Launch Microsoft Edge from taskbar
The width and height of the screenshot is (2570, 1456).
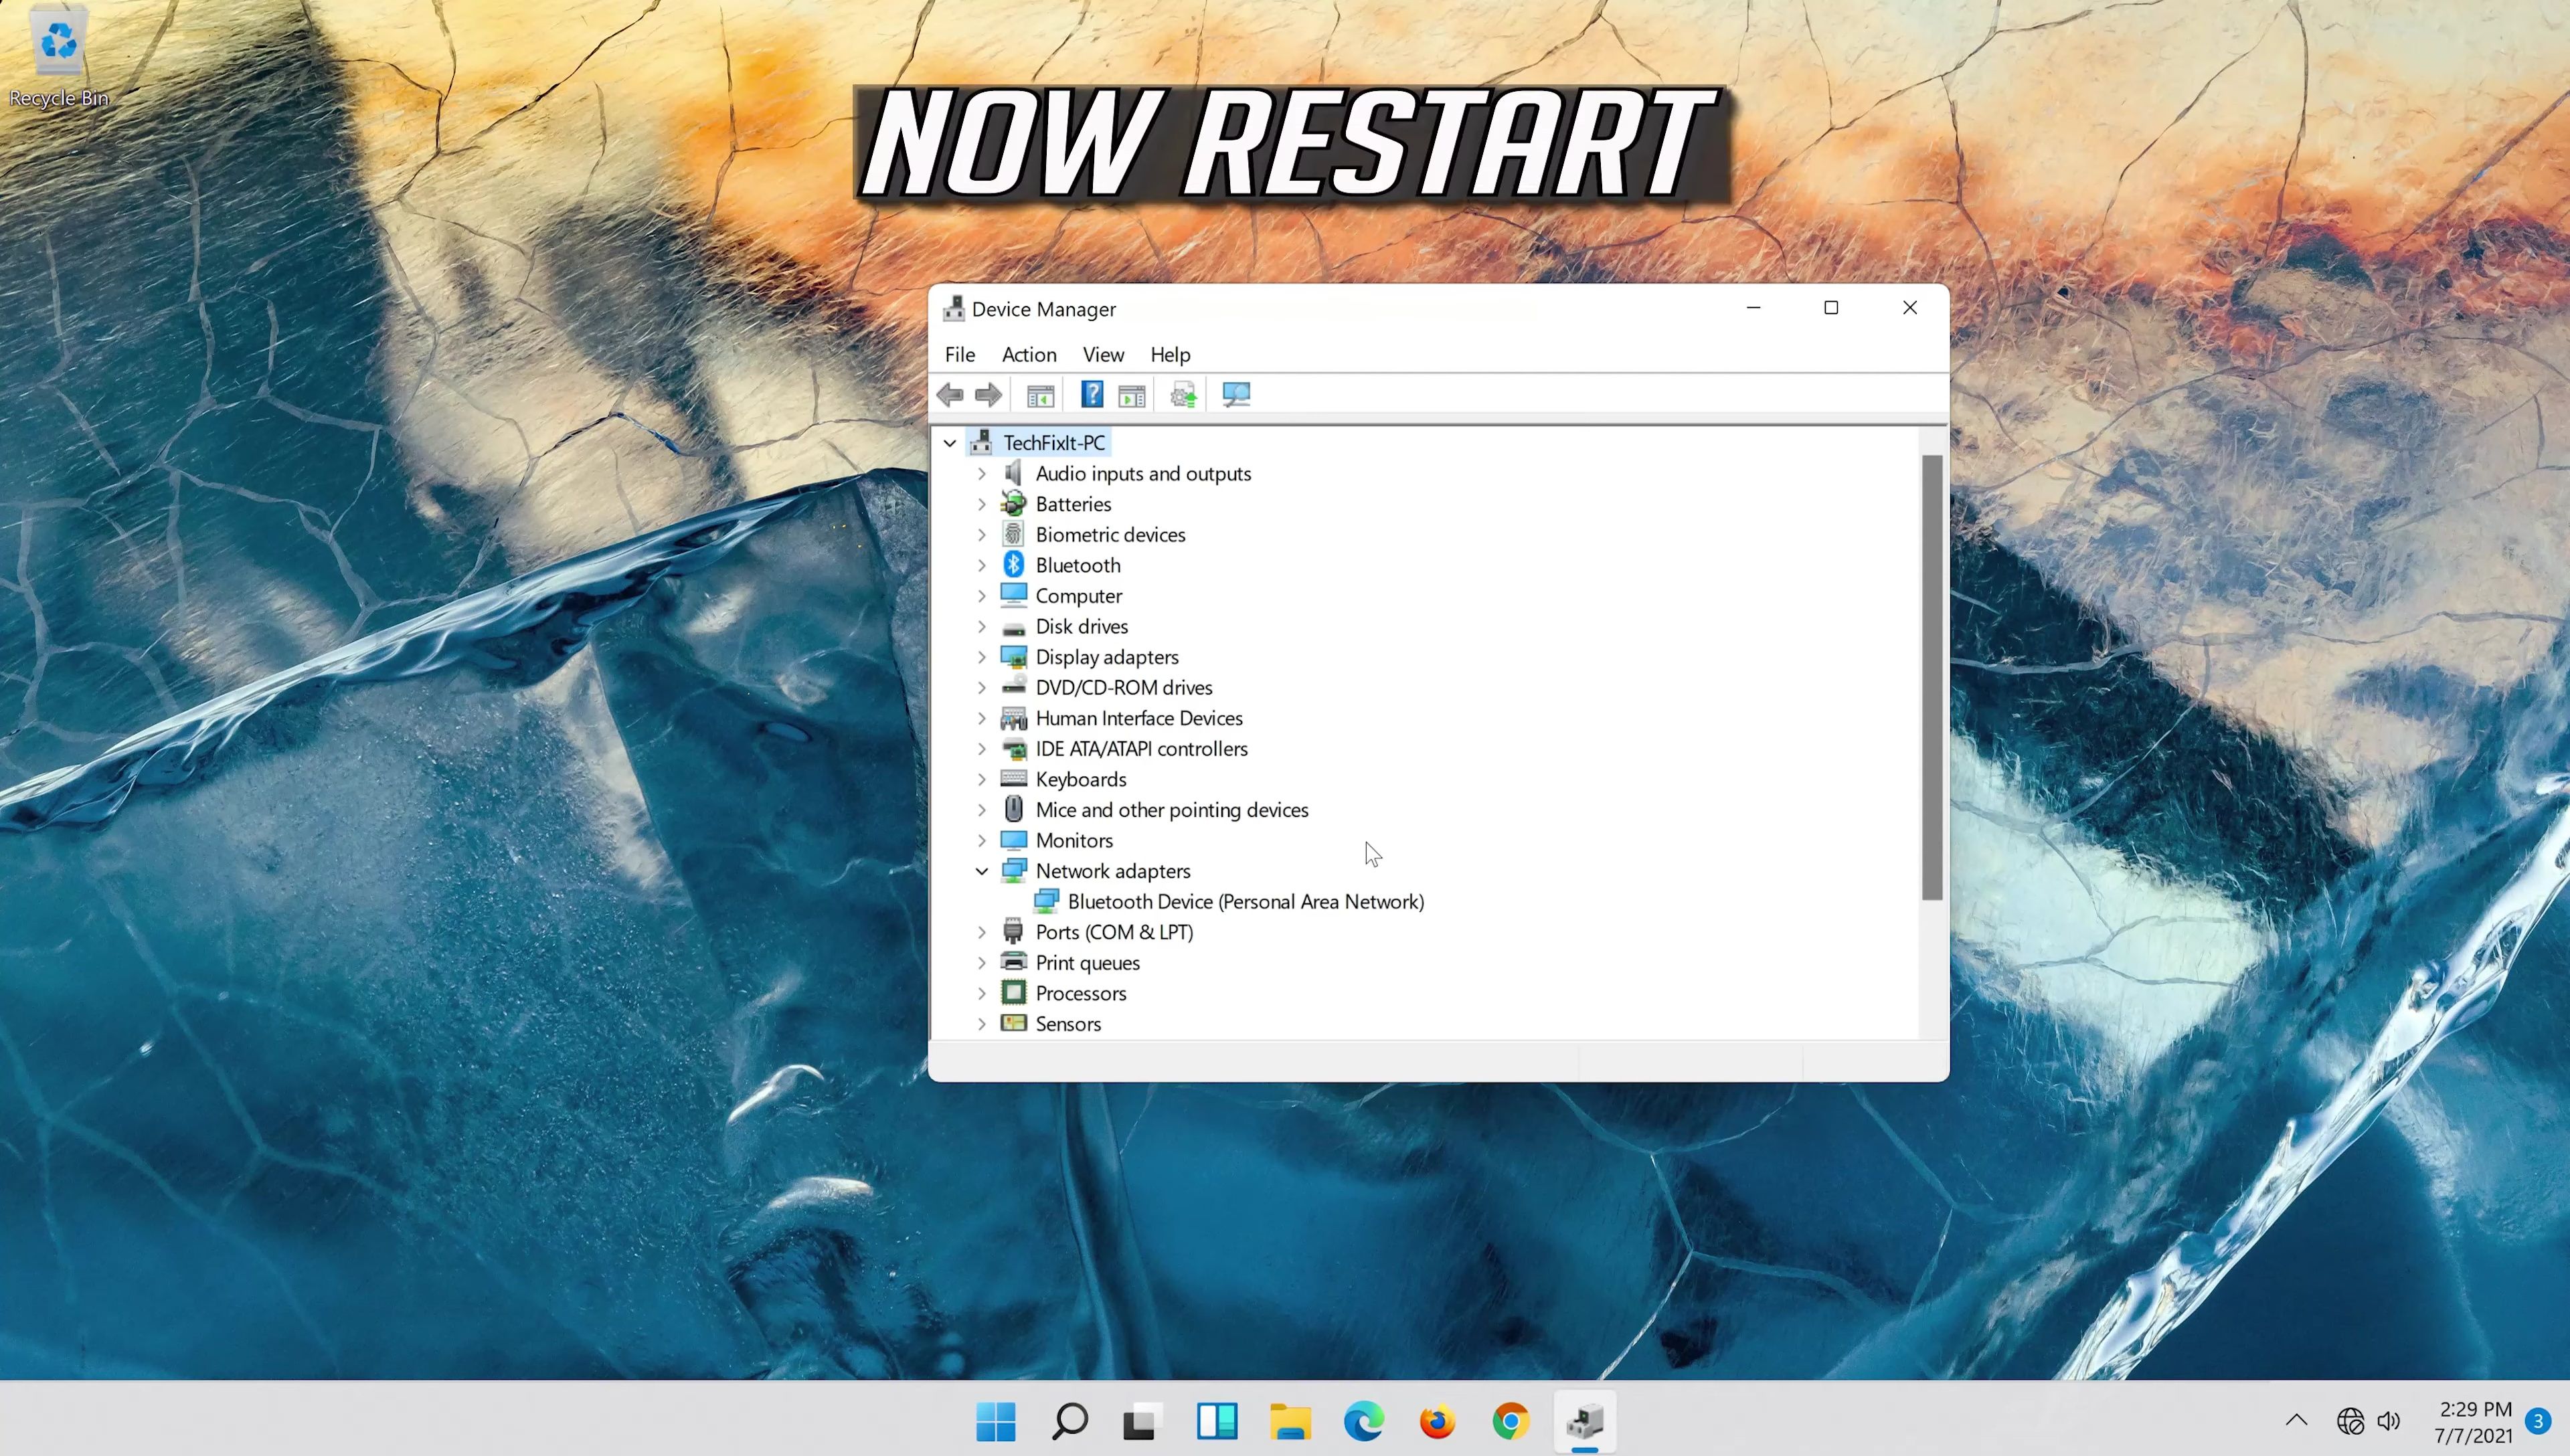click(x=1363, y=1421)
